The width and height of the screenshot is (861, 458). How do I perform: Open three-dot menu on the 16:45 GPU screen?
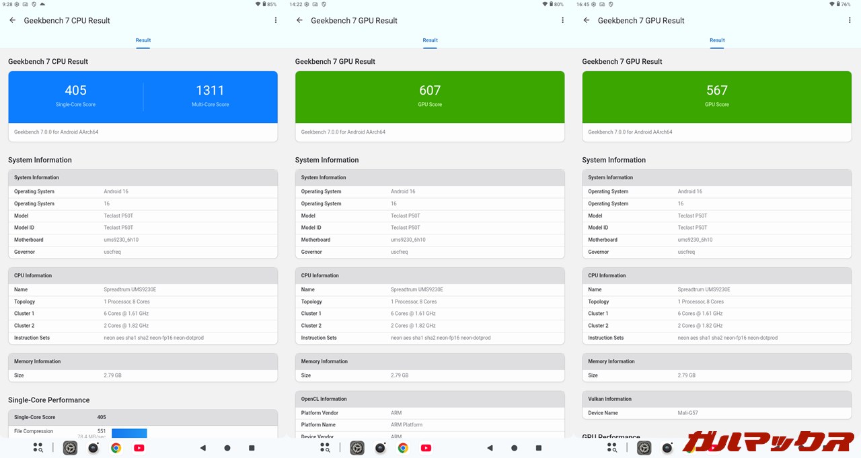(850, 20)
